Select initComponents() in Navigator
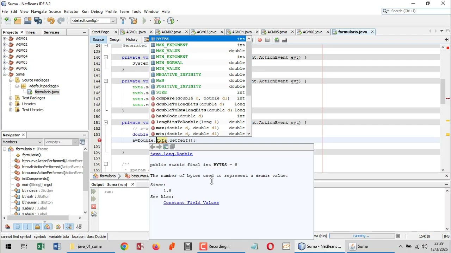This screenshot has height=253, width=451. [x=36, y=179]
